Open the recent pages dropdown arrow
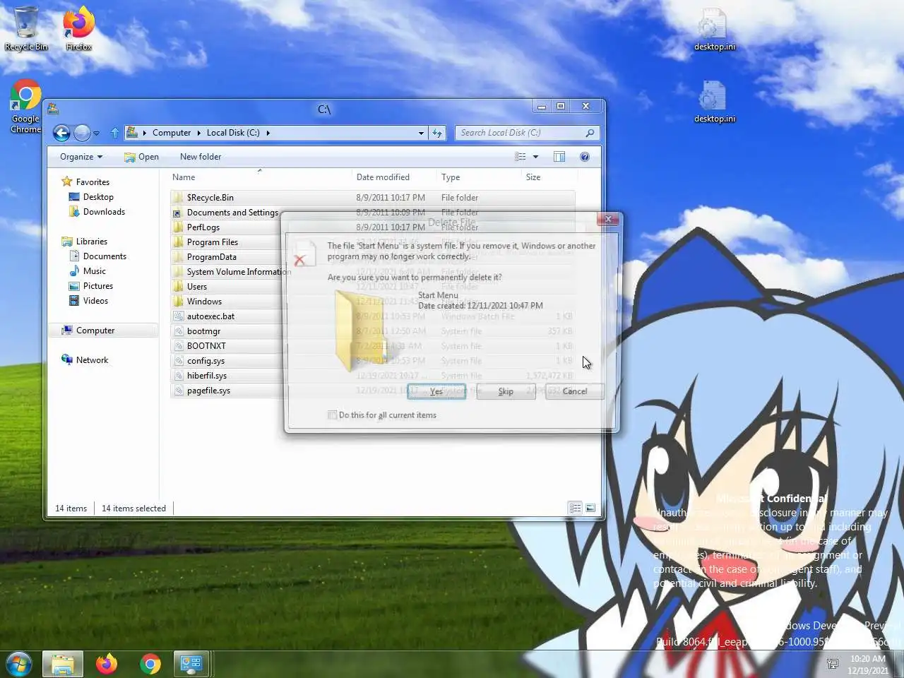904x678 pixels. pos(96,133)
